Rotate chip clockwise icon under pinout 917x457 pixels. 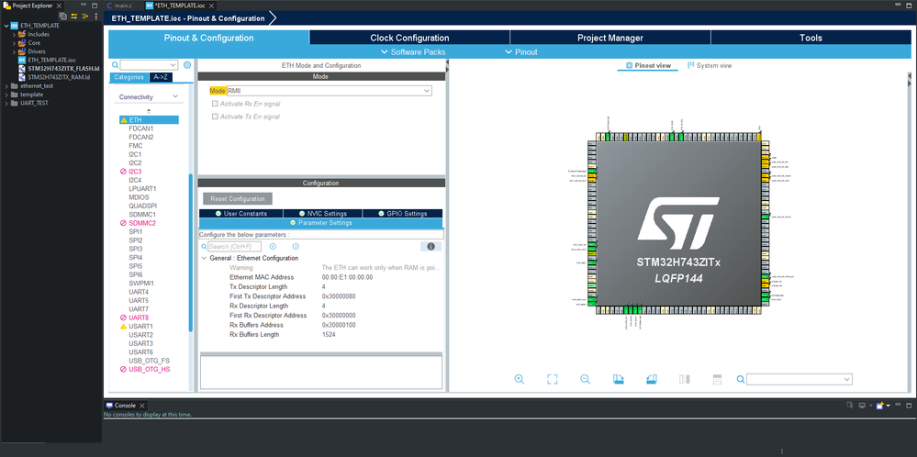(618, 379)
